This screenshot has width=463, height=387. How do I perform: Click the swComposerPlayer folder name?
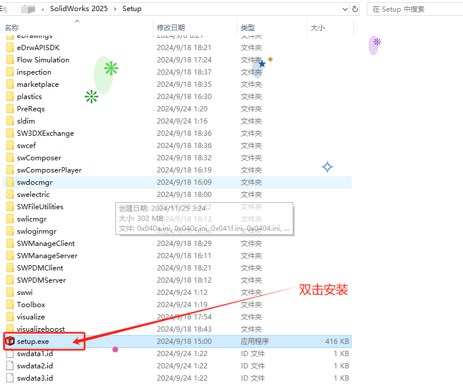coord(50,170)
